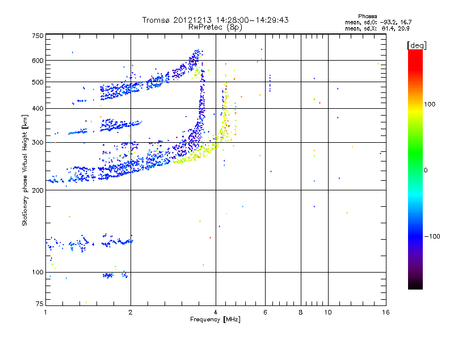This screenshot has width=454, height=340.
Task: Click the x-axis tick label '16'
Action: [386, 312]
